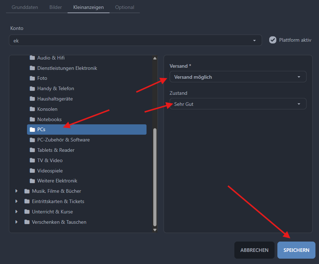The width and height of the screenshot is (319, 264).
Task: Open the Versand shipping dropdown
Action: coord(238,77)
